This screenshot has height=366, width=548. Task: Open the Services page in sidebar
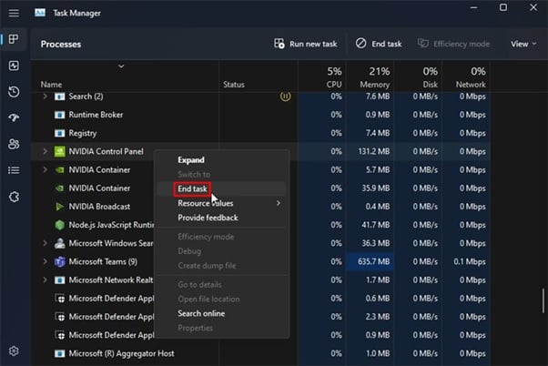click(x=14, y=197)
